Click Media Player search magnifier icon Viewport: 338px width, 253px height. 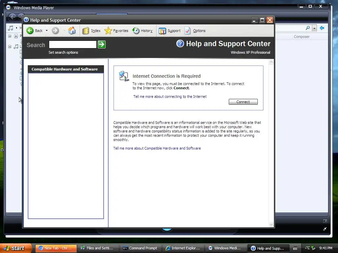[308, 28]
